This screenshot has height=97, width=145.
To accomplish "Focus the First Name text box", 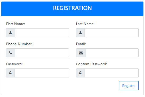I will tap(42, 33).
